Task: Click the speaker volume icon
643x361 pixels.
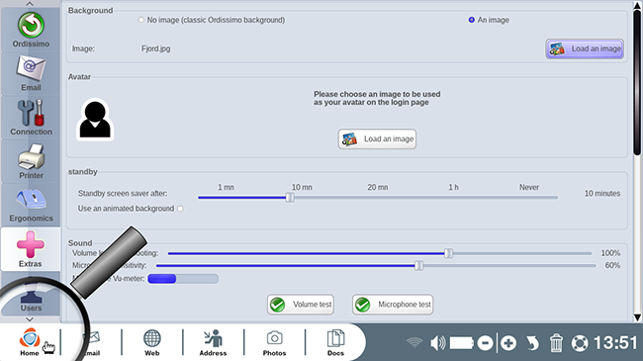Action: (437, 342)
